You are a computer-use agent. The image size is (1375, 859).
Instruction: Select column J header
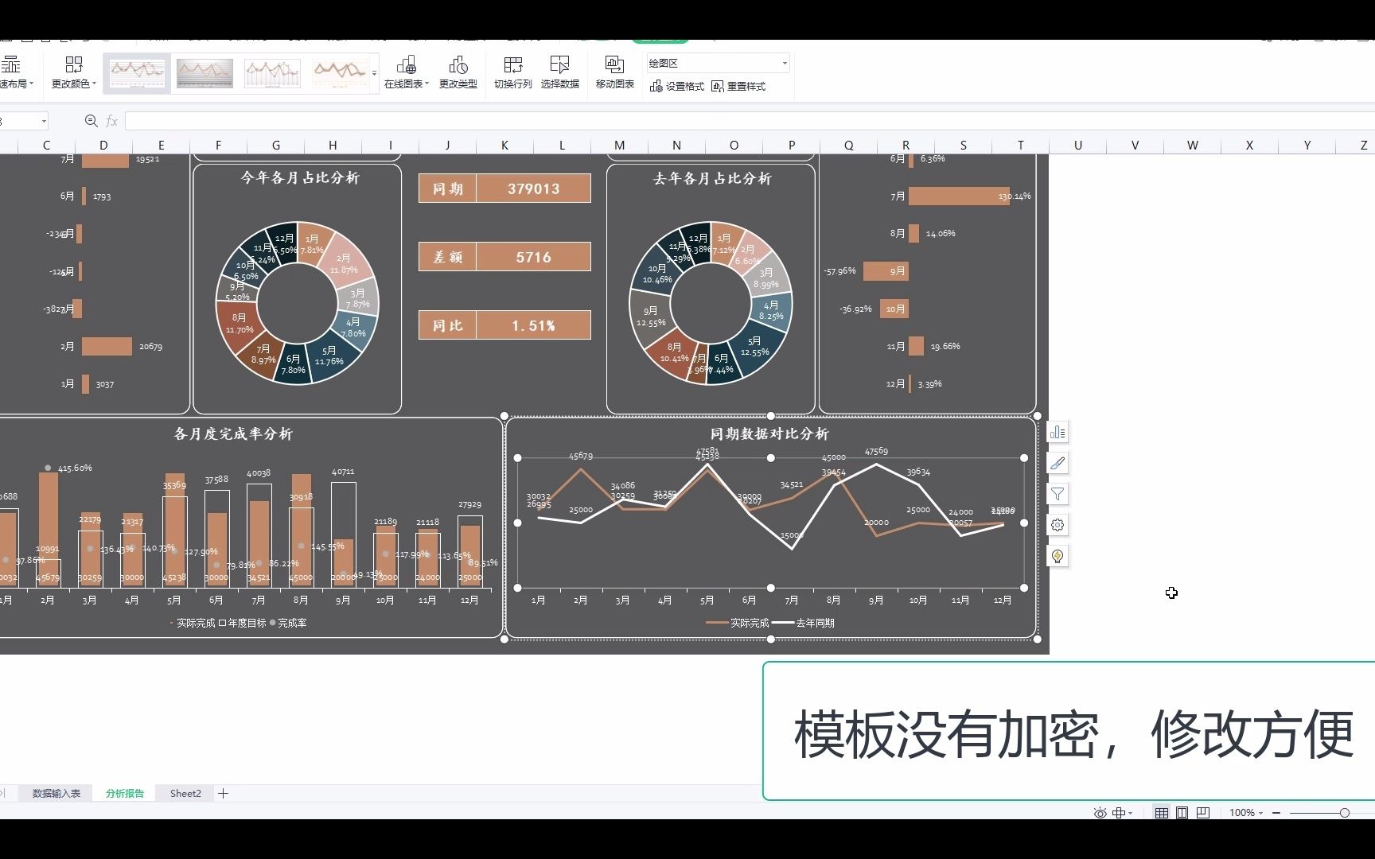tap(447, 145)
